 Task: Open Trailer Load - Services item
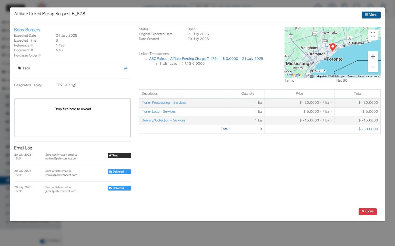[x=159, y=111]
